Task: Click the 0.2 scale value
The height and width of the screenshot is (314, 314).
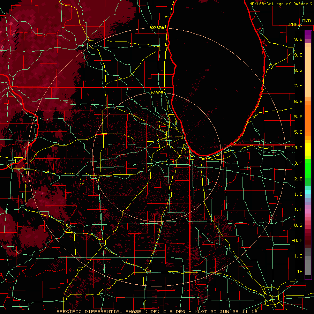Action: click(x=298, y=225)
